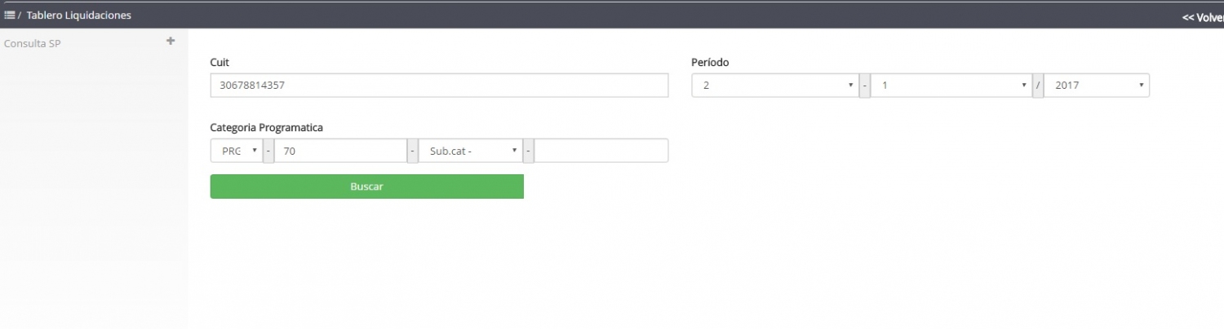
Task: Expand Consulta SP with the plus icon
Action: [x=171, y=41]
